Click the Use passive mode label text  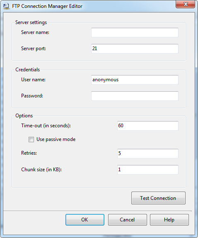(56, 139)
